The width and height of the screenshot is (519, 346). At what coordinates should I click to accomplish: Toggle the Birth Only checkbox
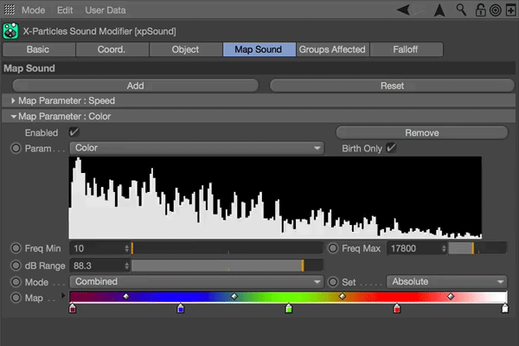[391, 148]
